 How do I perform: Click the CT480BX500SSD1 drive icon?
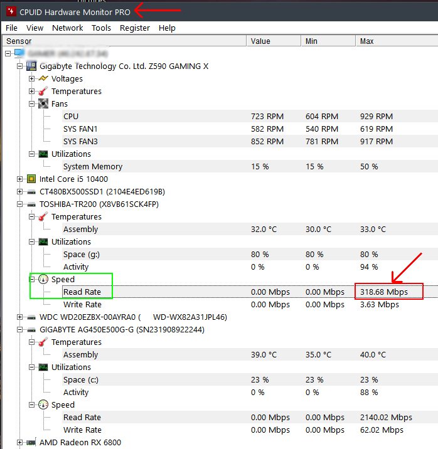pos(31,192)
